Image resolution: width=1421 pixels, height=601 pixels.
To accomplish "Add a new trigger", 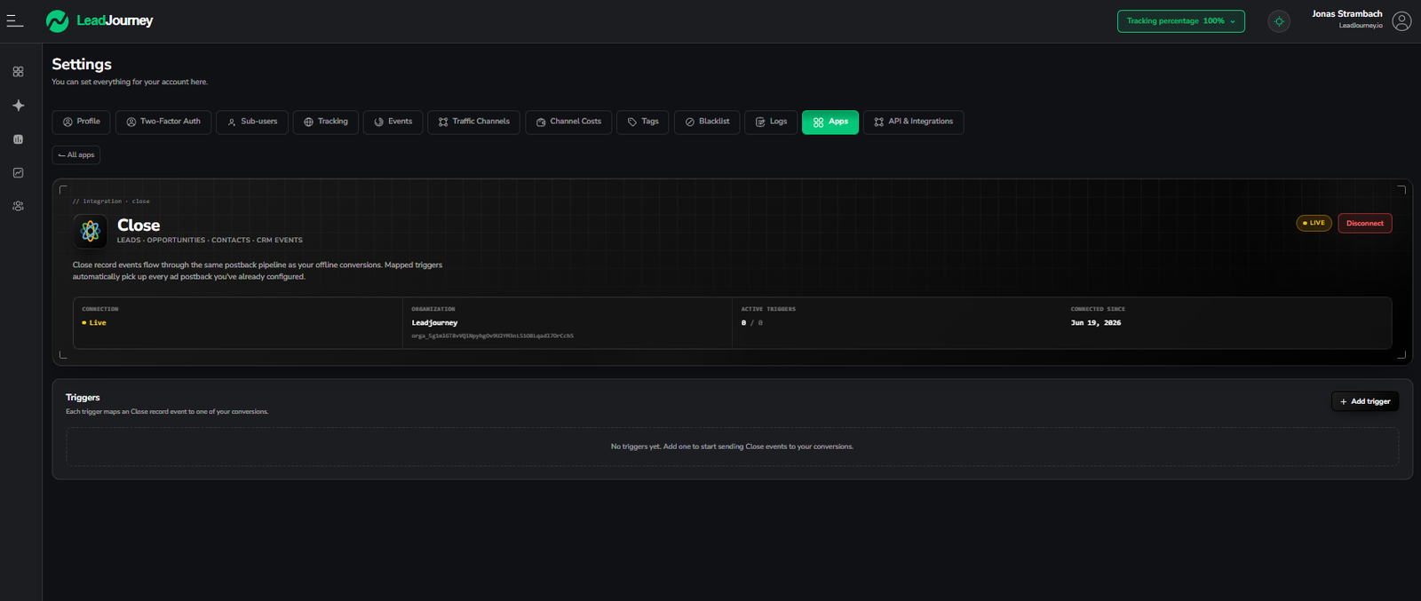I will coord(1365,401).
